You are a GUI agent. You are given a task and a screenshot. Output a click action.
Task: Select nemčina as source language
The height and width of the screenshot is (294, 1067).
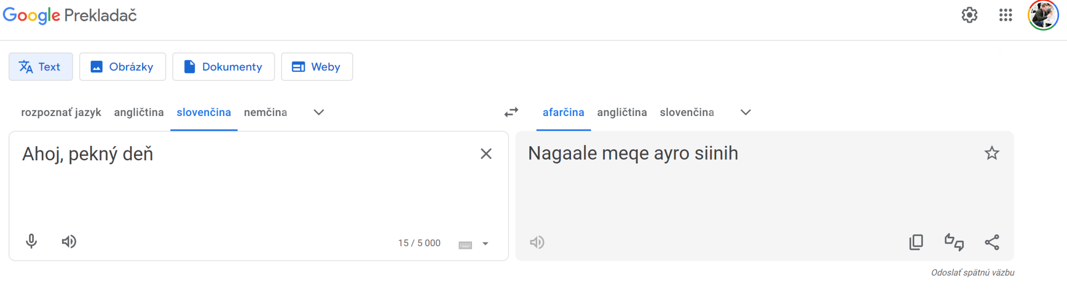click(265, 112)
